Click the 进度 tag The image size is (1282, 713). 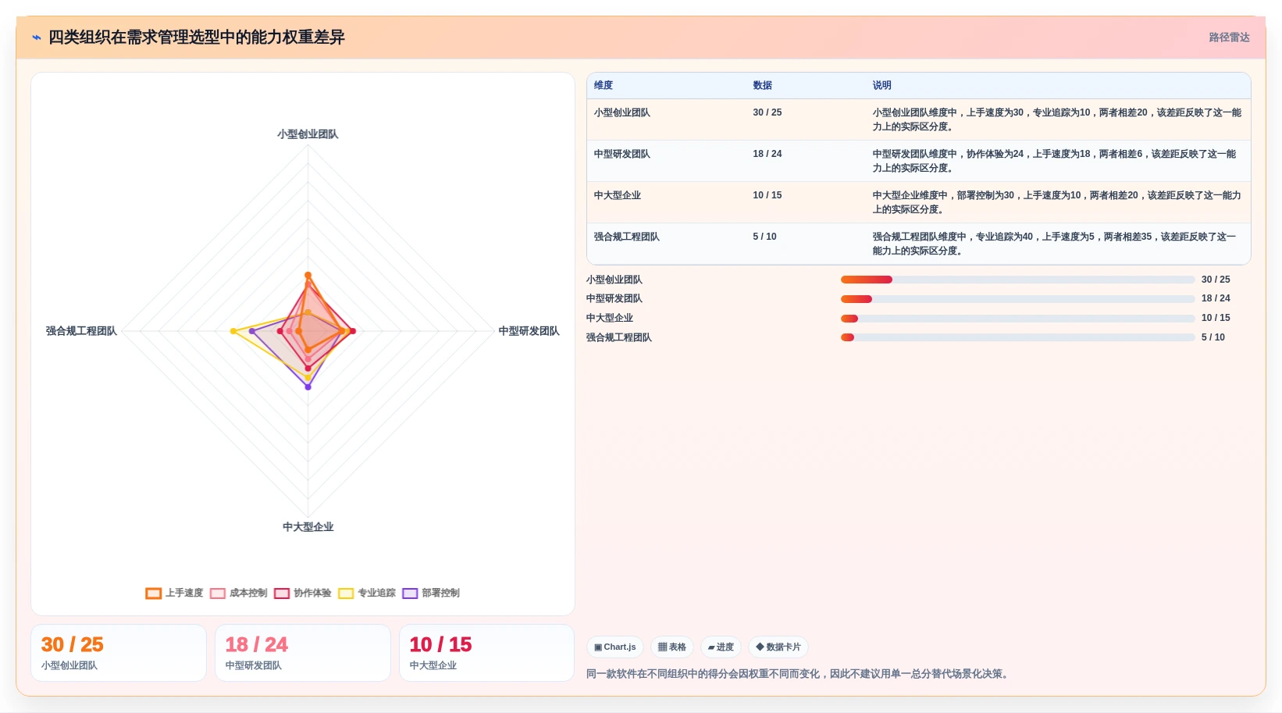click(x=721, y=647)
